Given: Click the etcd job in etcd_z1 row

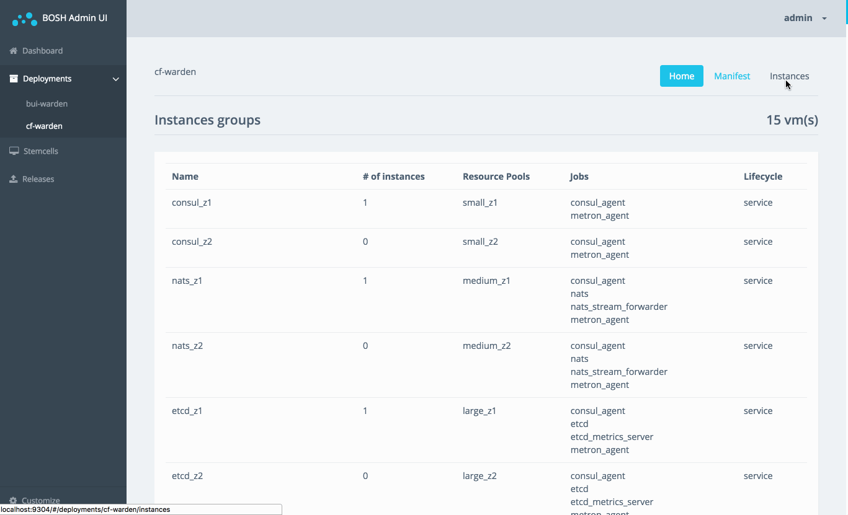Looking at the screenshot, I should (x=579, y=424).
